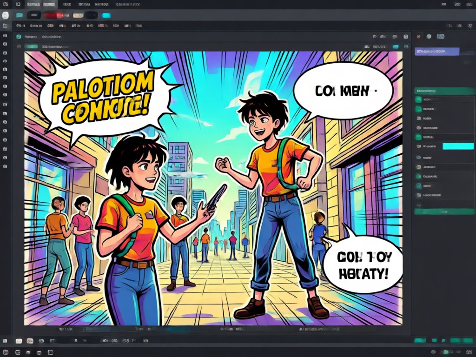Click the bottommost icon in the left tool sidebar
Viewport: 476px width, 357px height.
[x=5, y=167]
